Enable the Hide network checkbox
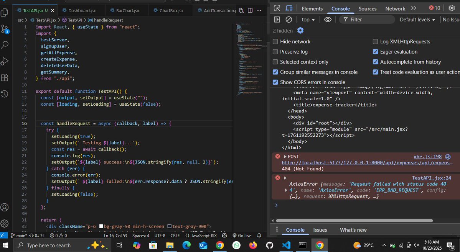Viewport: 460px width, 252px height. 275,42
